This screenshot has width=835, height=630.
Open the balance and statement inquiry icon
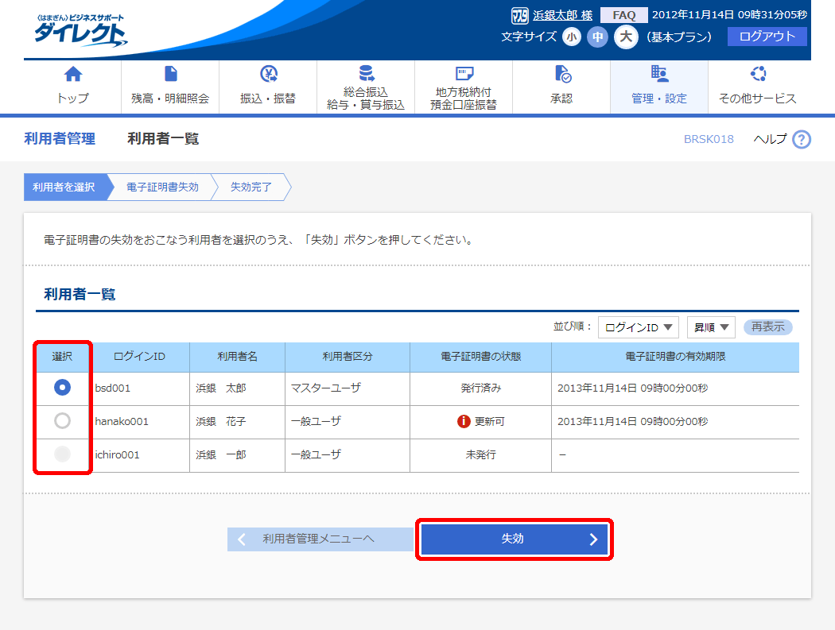[x=170, y=75]
